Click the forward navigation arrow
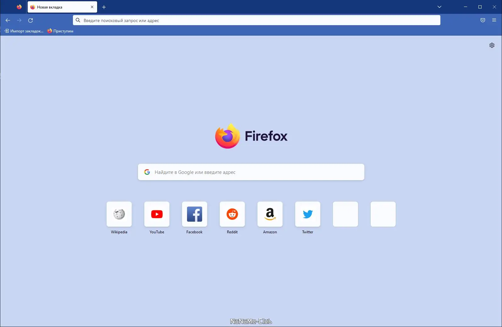Viewport: 502px width, 327px height. pyautogui.click(x=19, y=20)
